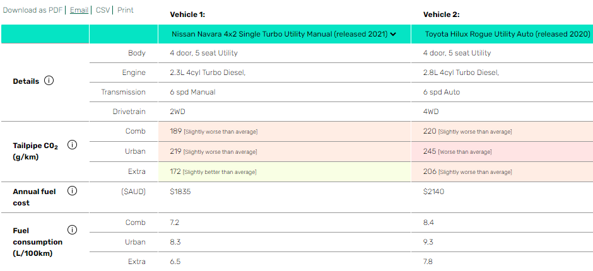
Task: Click the Vehicle 2 column heading
Action: (x=442, y=14)
